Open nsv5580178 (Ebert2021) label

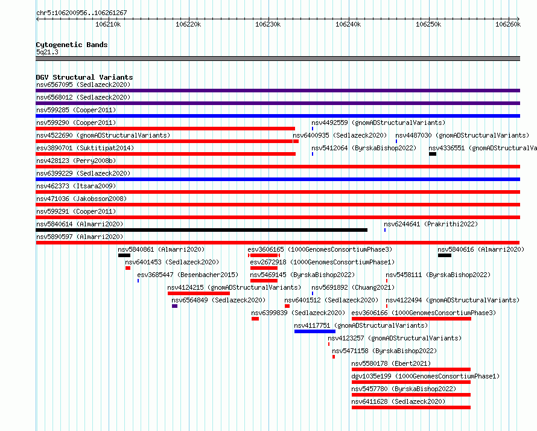[x=391, y=363]
